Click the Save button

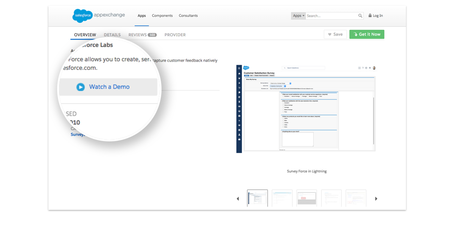335,34
